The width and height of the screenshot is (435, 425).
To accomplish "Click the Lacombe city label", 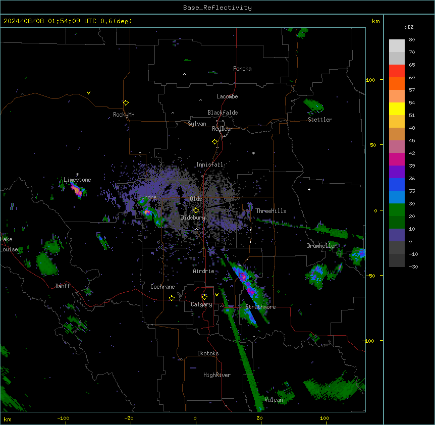I will (227, 96).
